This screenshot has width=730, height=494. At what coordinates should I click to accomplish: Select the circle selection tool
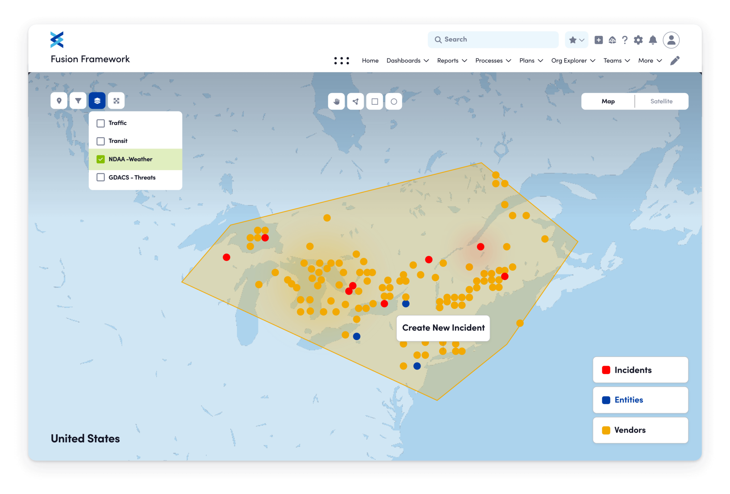[x=394, y=102]
